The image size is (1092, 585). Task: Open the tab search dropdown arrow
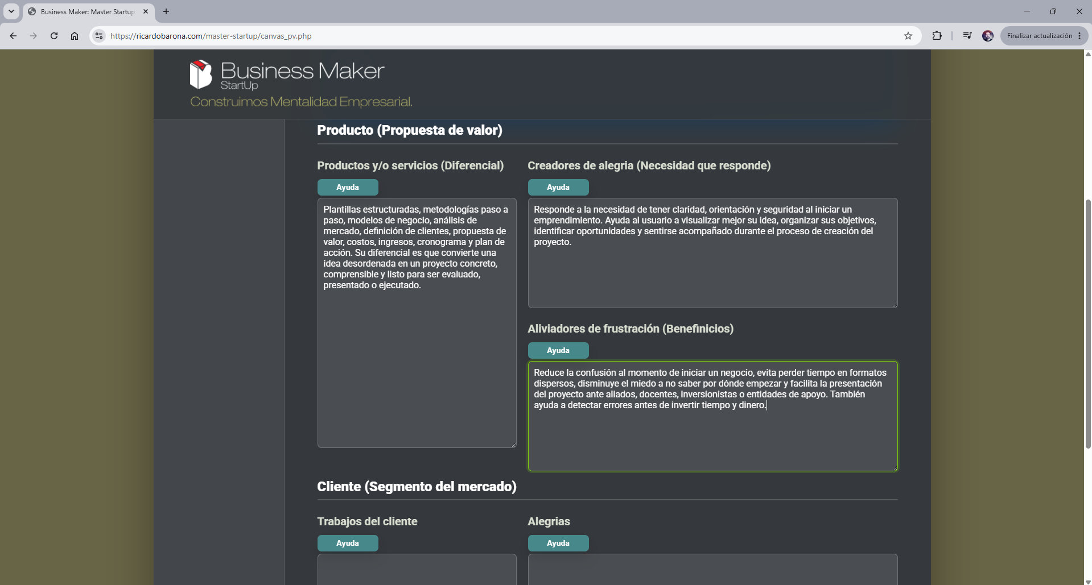coord(11,11)
